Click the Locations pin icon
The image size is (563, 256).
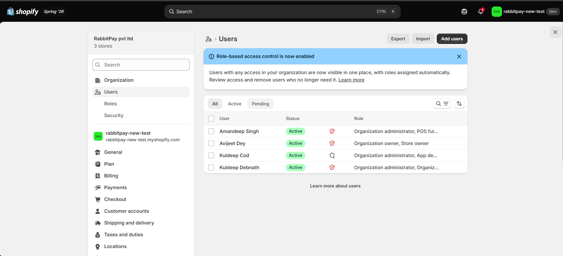pos(98,247)
